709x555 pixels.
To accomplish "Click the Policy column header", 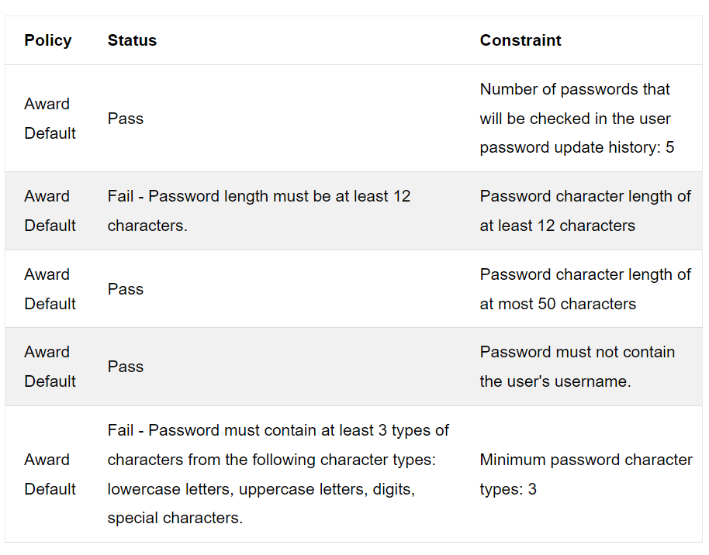I will click(48, 40).
